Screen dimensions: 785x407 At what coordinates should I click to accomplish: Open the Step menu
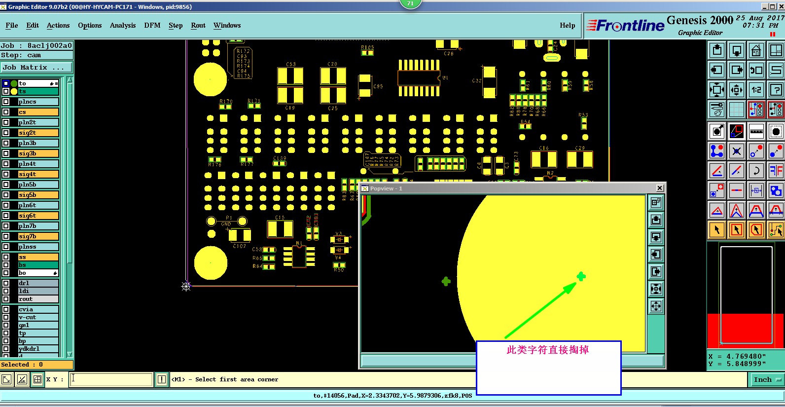click(x=176, y=25)
